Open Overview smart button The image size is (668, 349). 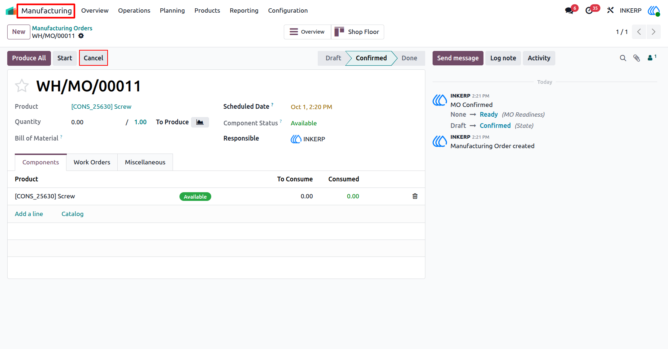(307, 32)
